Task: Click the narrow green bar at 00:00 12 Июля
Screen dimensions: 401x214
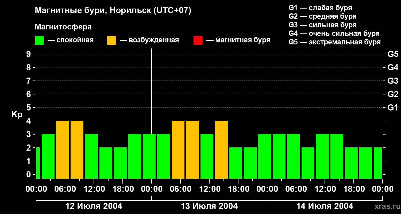Action: (x=38, y=163)
